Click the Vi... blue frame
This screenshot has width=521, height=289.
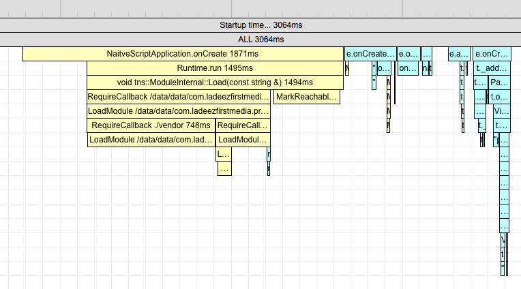pos(501,111)
